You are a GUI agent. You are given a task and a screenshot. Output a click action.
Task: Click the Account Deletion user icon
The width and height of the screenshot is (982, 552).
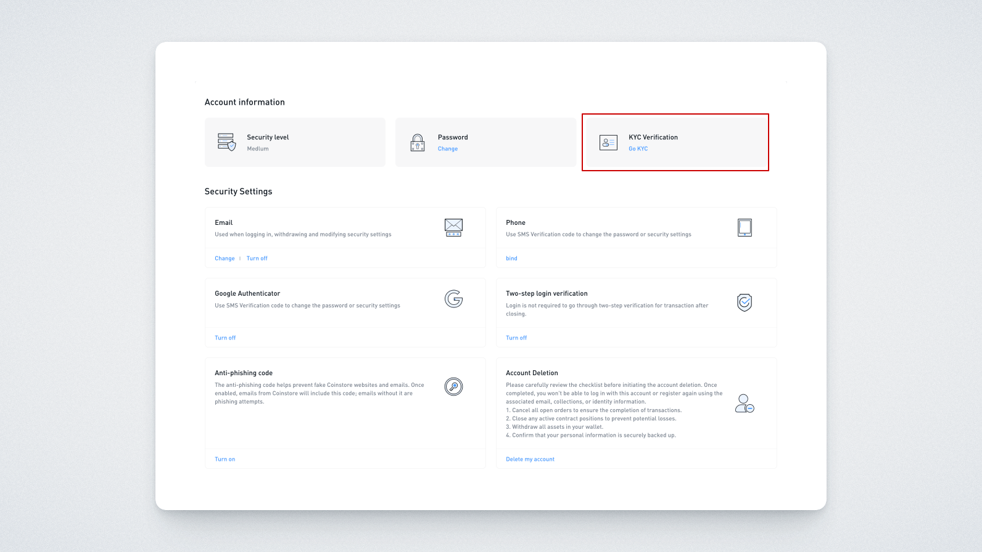point(745,404)
